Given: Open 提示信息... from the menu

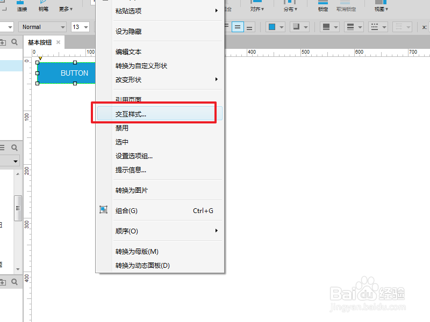Looking at the screenshot, I should tap(160, 170).
